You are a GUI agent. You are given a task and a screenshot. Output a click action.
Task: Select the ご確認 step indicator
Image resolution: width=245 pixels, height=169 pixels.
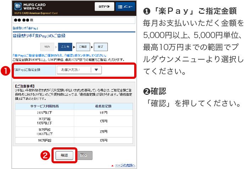82,47
